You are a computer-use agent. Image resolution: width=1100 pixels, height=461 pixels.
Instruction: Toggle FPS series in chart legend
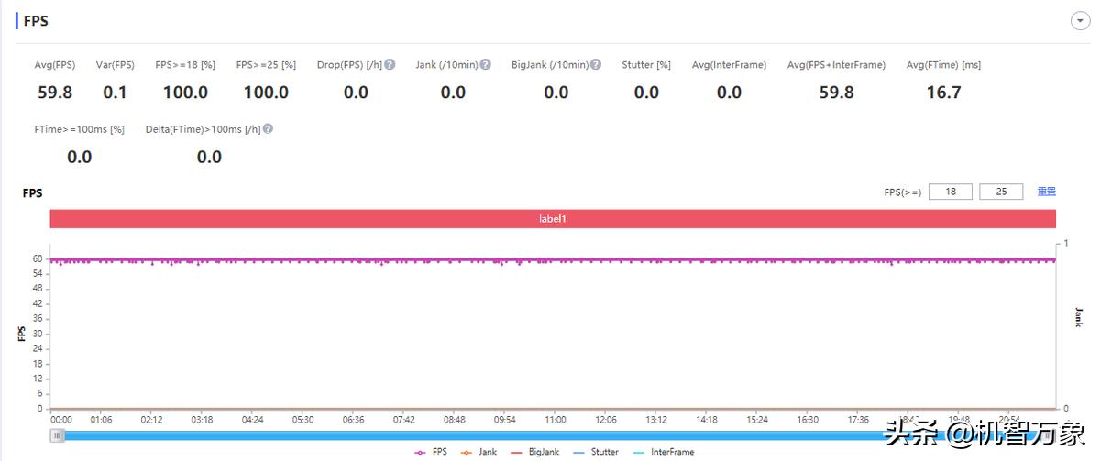431,452
